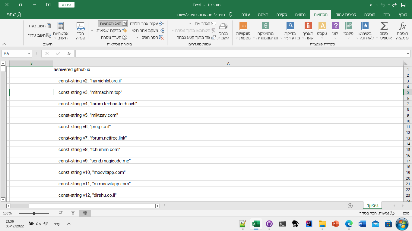Click Evaluate Formula (הערך נוסחה)
412x231 pixels.
pos(114,37)
